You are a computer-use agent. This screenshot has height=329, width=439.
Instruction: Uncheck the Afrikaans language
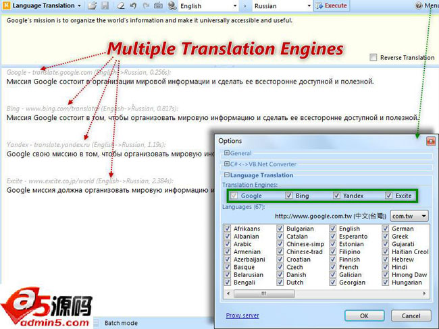tap(228, 229)
